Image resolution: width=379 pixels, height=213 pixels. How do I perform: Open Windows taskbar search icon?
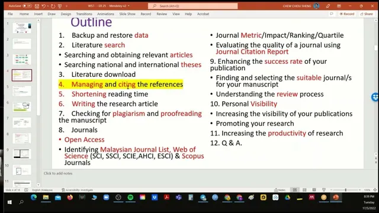(21, 202)
